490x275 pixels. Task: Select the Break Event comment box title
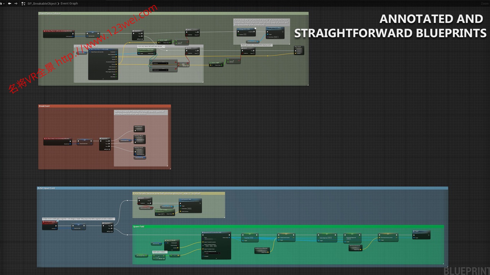tap(44, 106)
